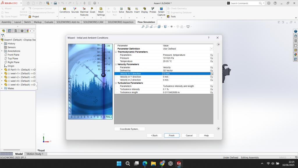The width and height of the screenshot is (298, 168).
Task: Open the ConfigurationManager tab icon
Action: (x=16, y=31)
